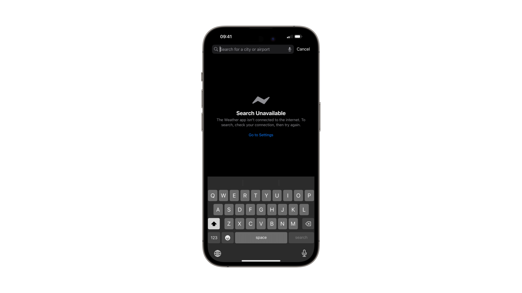Image resolution: width=522 pixels, height=293 pixels.
Task: Tap the letter Q on keyboard
Action: 213,195
